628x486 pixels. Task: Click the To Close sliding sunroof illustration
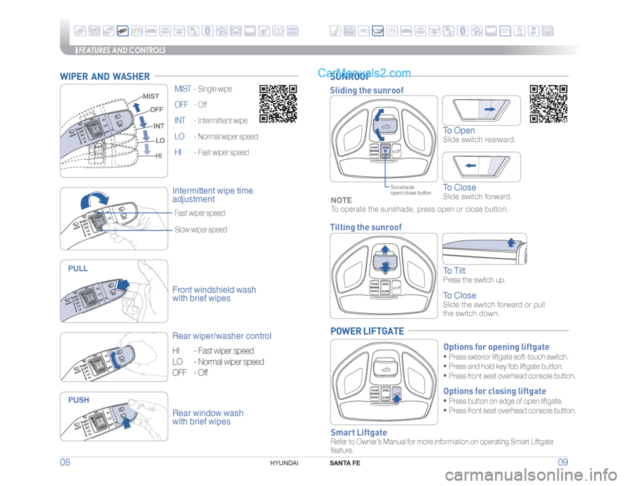(481, 166)
